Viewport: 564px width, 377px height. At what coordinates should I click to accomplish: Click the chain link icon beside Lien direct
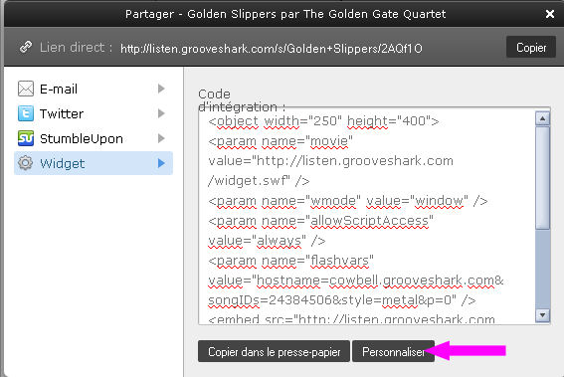click(26, 47)
